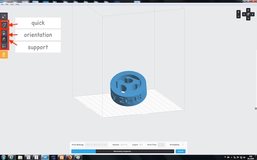The width and height of the screenshot is (257, 160).
Task: Open the Print Settings field
Action: (x=96, y=145)
